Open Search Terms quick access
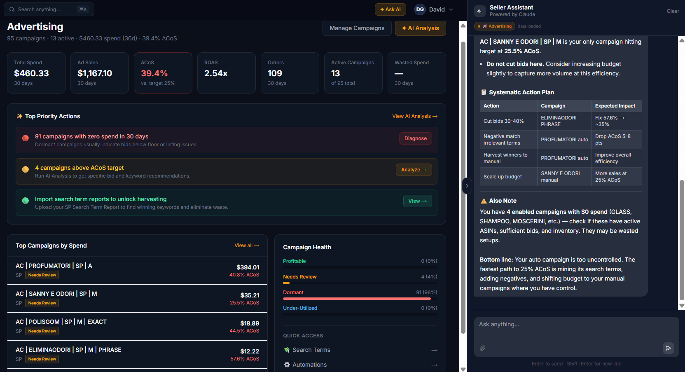685x372 pixels. point(360,350)
